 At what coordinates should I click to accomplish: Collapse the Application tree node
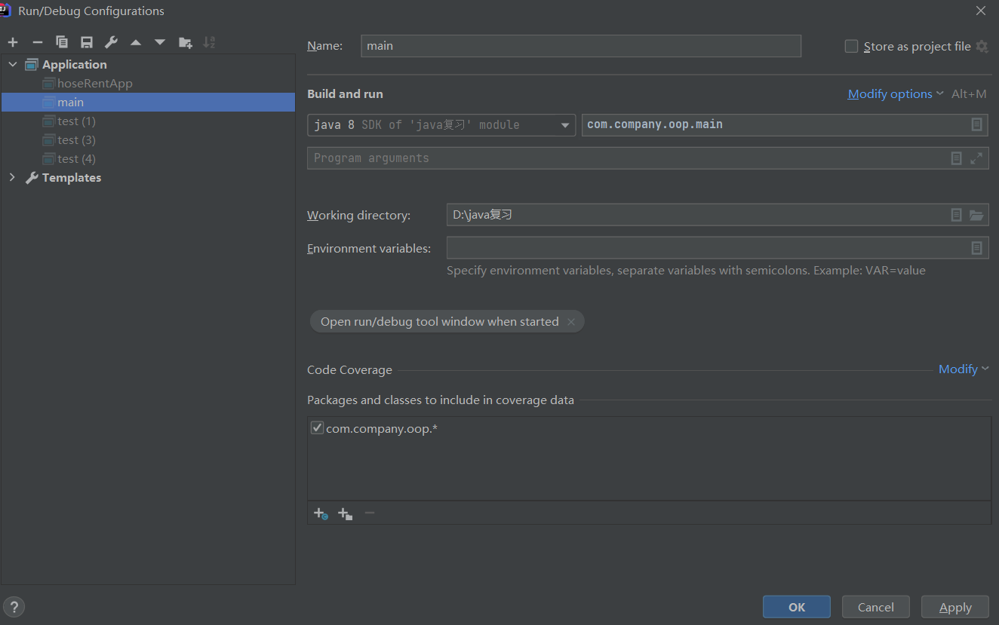point(12,65)
